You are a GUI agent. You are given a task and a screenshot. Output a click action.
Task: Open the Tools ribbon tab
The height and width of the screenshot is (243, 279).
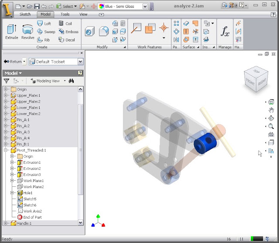point(65,14)
